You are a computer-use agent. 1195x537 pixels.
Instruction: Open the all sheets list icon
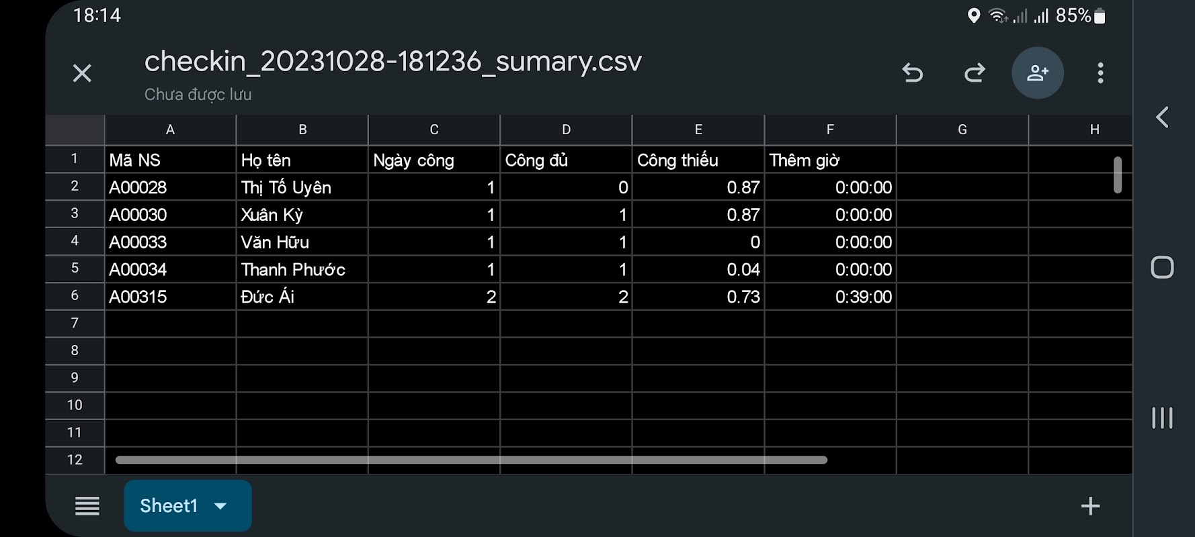pyautogui.click(x=87, y=505)
